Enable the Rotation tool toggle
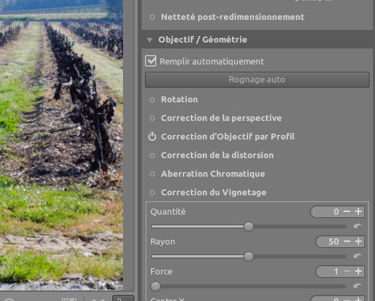Viewport: 375px width, 301px height. (152, 100)
